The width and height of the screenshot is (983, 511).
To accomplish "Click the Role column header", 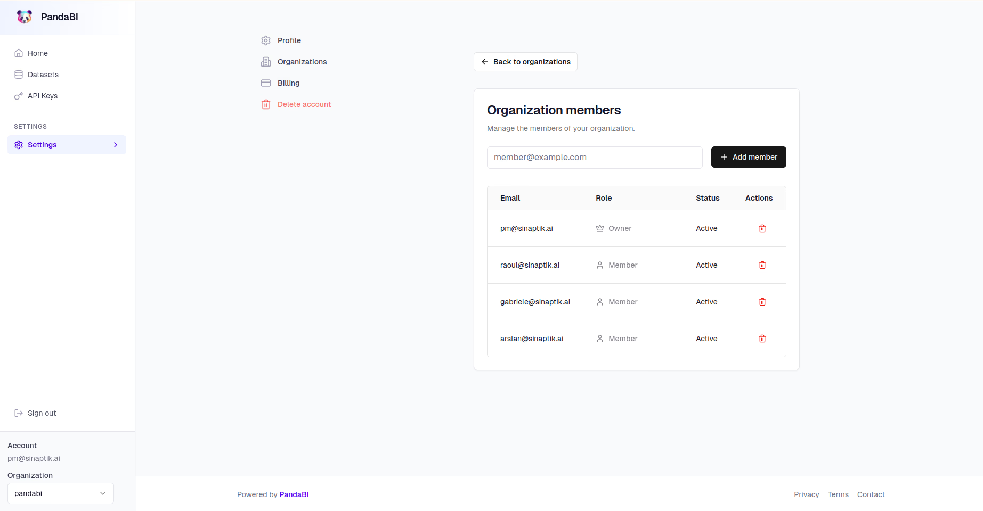I will [604, 198].
